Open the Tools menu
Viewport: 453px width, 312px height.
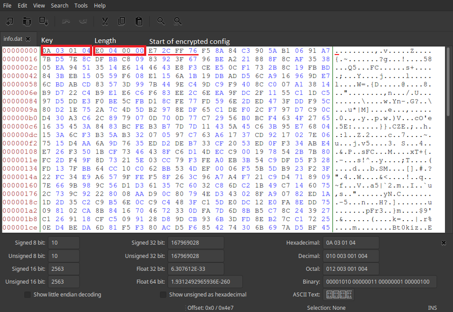(x=81, y=5)
